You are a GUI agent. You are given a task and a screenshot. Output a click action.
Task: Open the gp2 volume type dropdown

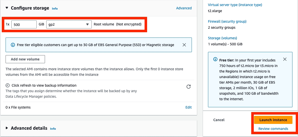(x=69, y=24)
